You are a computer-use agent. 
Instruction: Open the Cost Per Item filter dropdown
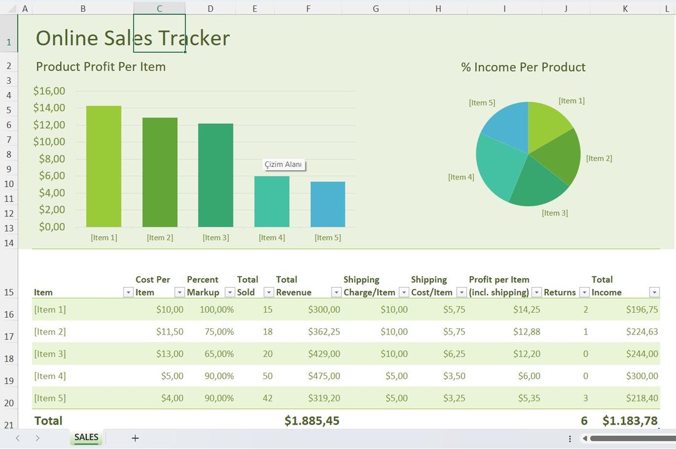pos(180,292)
